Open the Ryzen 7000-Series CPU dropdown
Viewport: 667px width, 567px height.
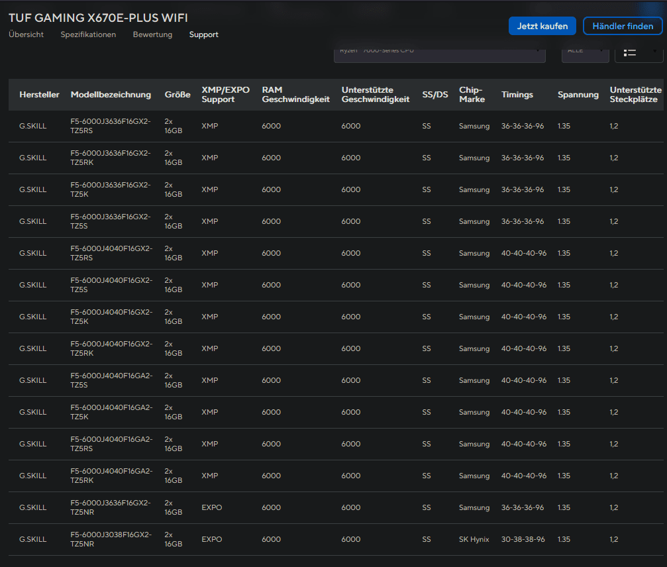point(439,55)
